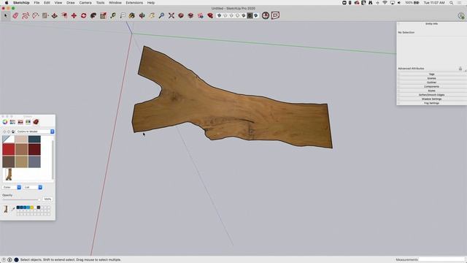Switch to texture palettes brick tab
The width and height of the screenshot is (467, 263).
pyautogui.click(x=36, y=122)
